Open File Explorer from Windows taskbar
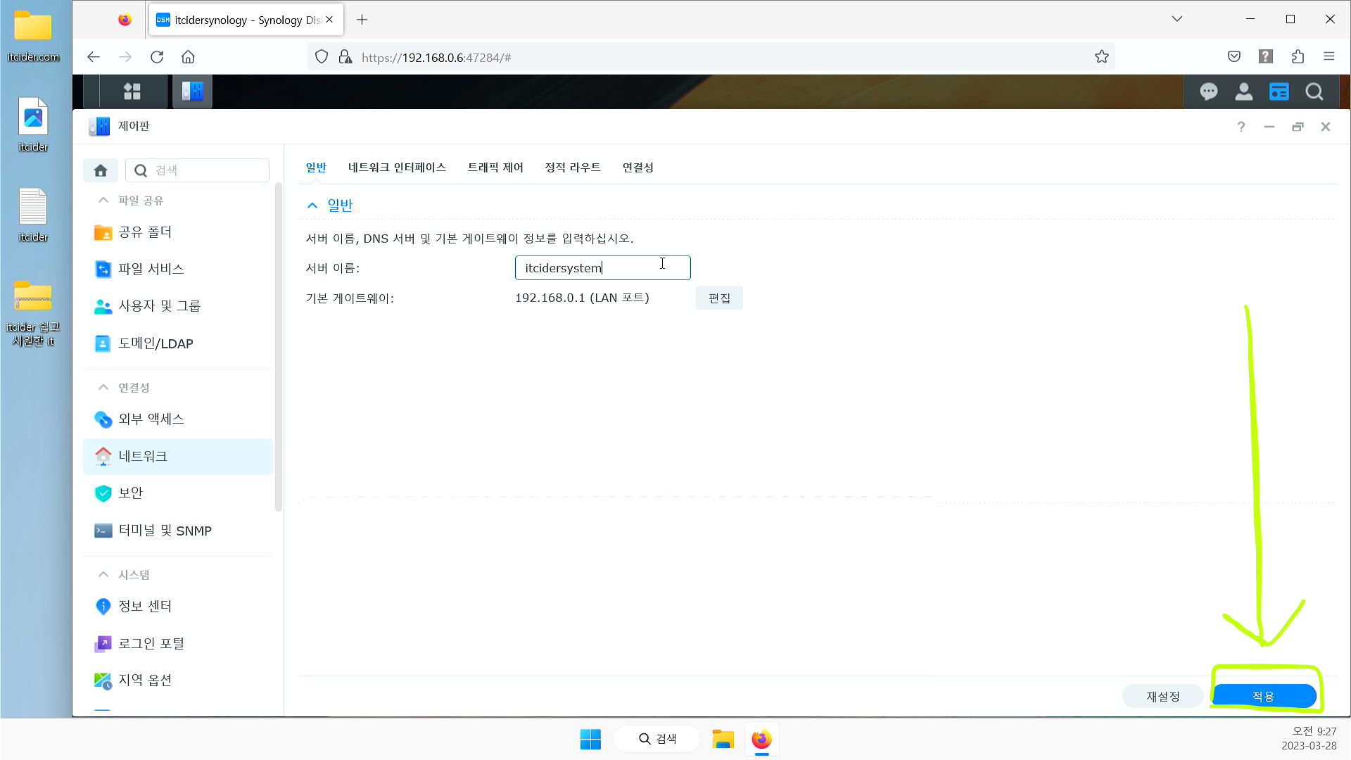1351x760 pixels. 723,739
